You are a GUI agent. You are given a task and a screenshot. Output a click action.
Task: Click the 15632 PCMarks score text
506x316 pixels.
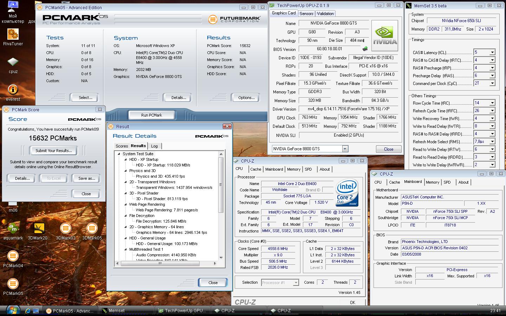click(x=53, y=138)
